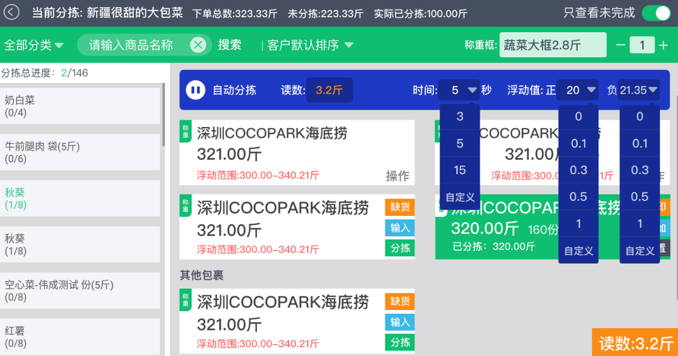Mark 缺货 on the 其他包裹 card

[400, 301]
